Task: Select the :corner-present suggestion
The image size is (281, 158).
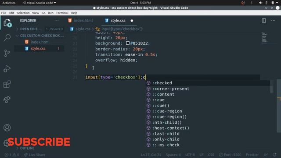Action: (170, 89)
